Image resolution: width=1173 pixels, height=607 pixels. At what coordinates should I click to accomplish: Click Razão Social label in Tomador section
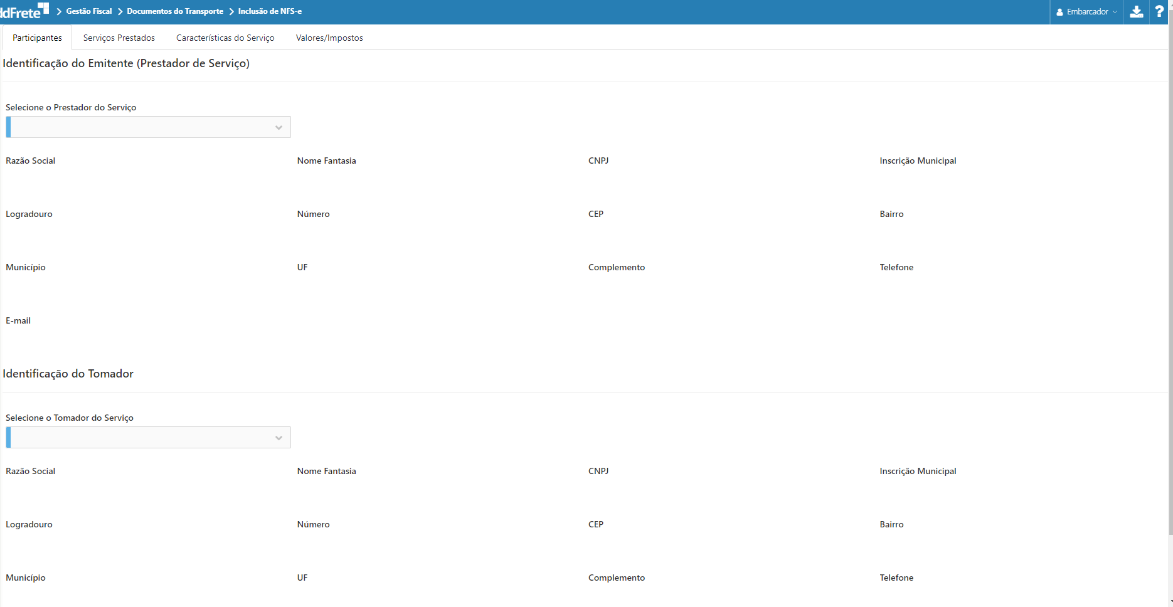pyautogui.click(x=31, y=471)
